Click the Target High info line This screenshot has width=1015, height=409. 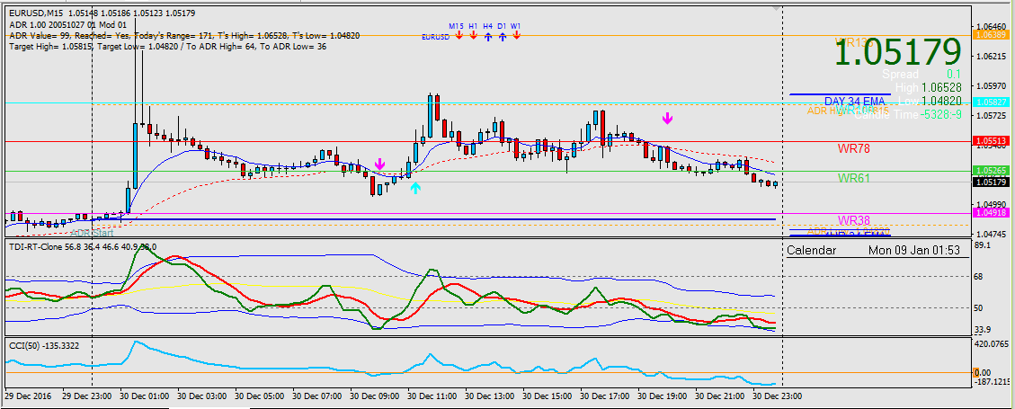point(167,47)
